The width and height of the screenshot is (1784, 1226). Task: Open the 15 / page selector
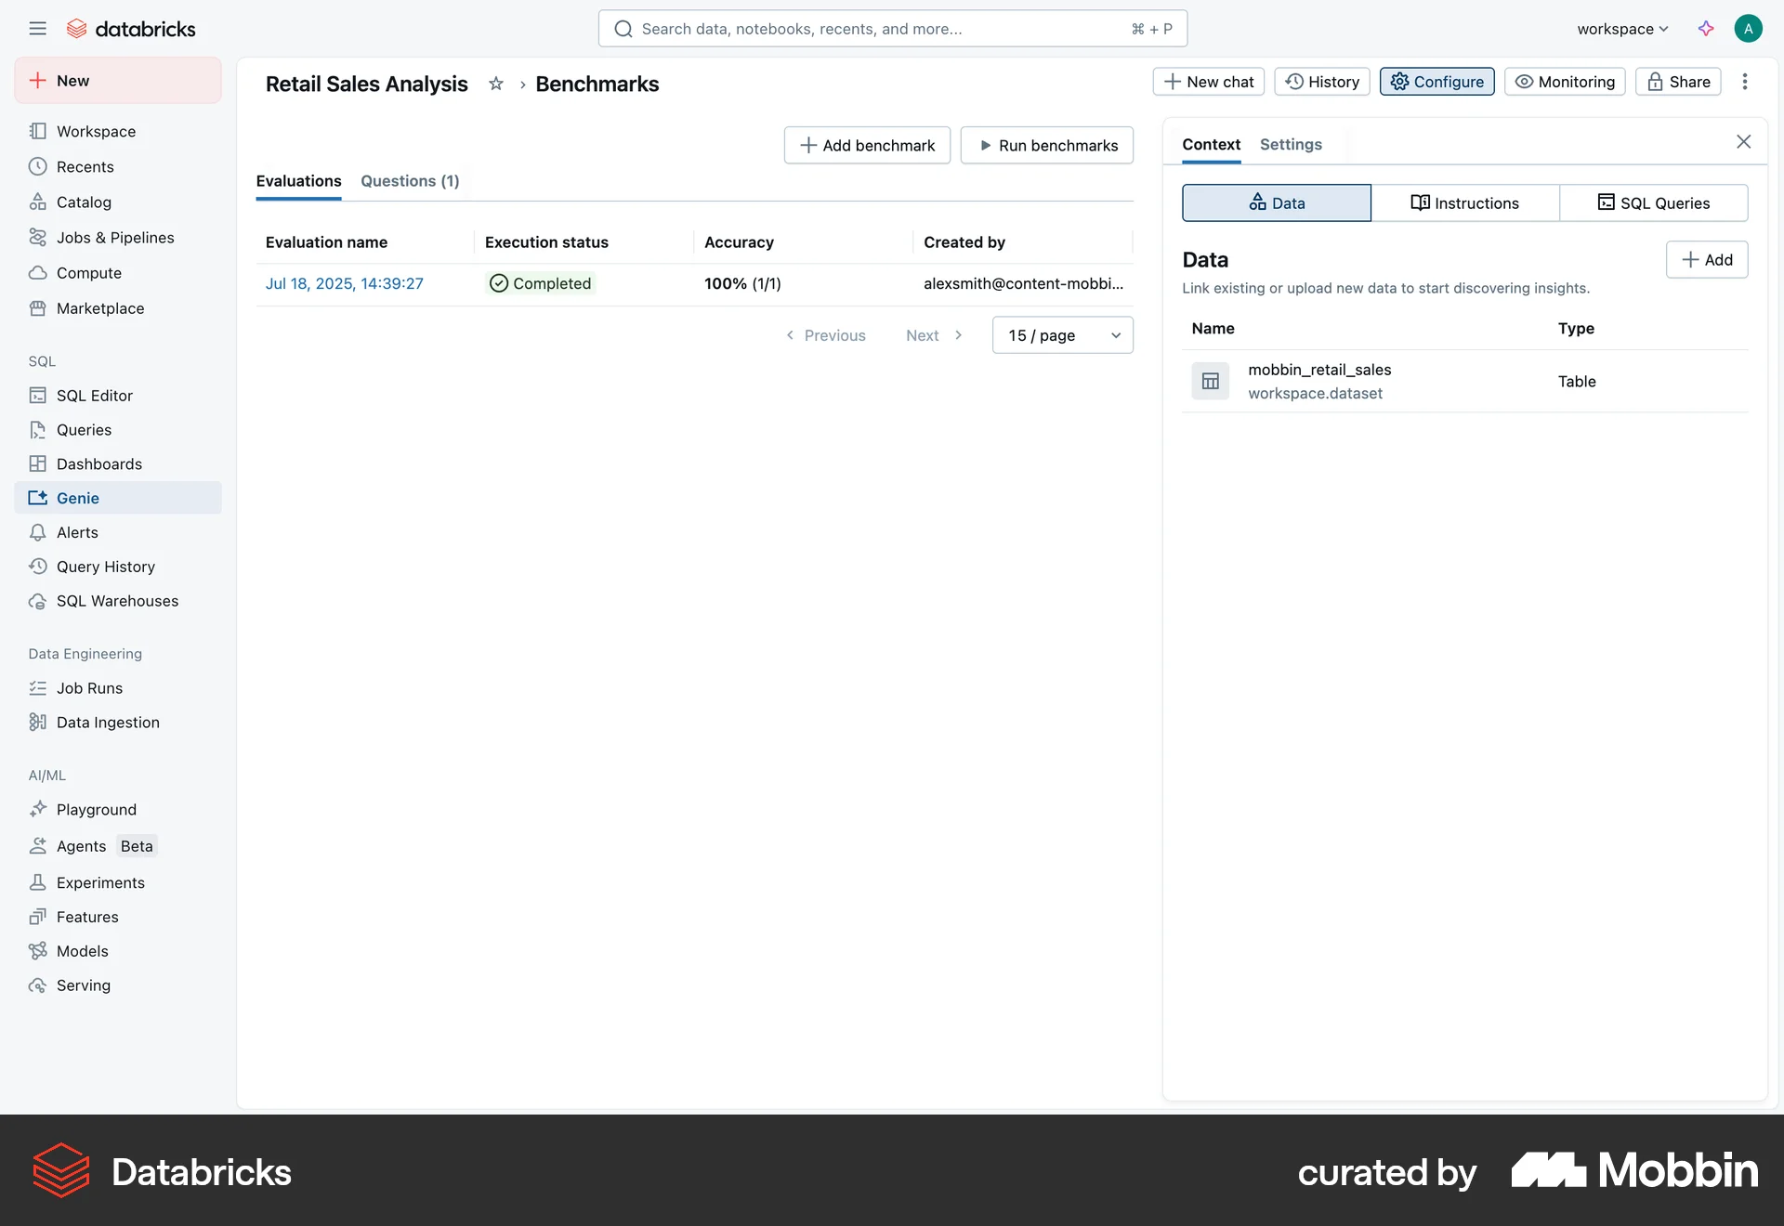pyautogui.click(x=1062, y=334)
